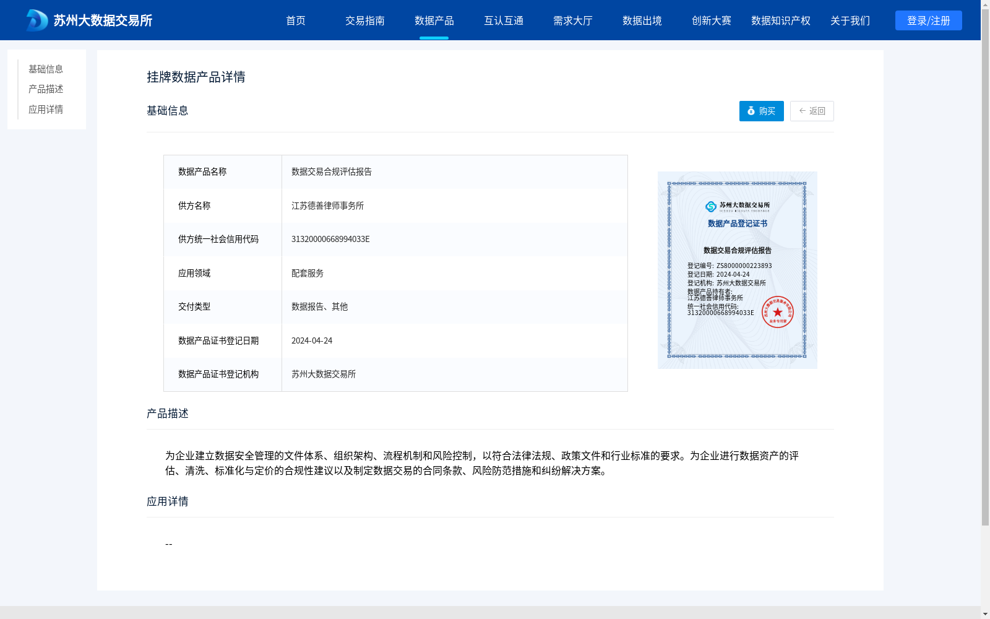
Task: Jump to 产品描述 anchor in sidebar
Action: [x=46, y=89]
